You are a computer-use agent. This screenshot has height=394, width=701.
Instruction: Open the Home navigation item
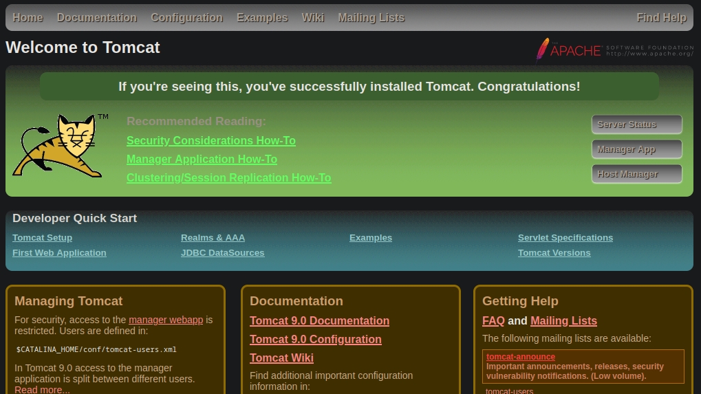(28, 18)
